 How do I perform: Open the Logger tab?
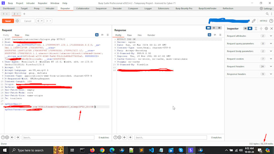[x=148, y=8]
